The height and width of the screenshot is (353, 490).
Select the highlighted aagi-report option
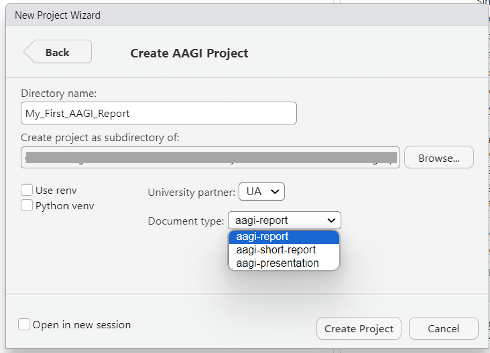pos(284,237)
